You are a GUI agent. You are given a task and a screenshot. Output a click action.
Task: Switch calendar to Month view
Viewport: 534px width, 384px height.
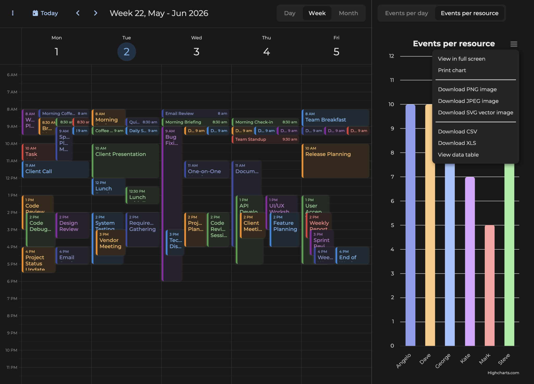click(x=348, y=13)
